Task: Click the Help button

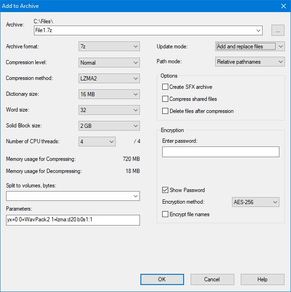Action: (x=262, y=279)
